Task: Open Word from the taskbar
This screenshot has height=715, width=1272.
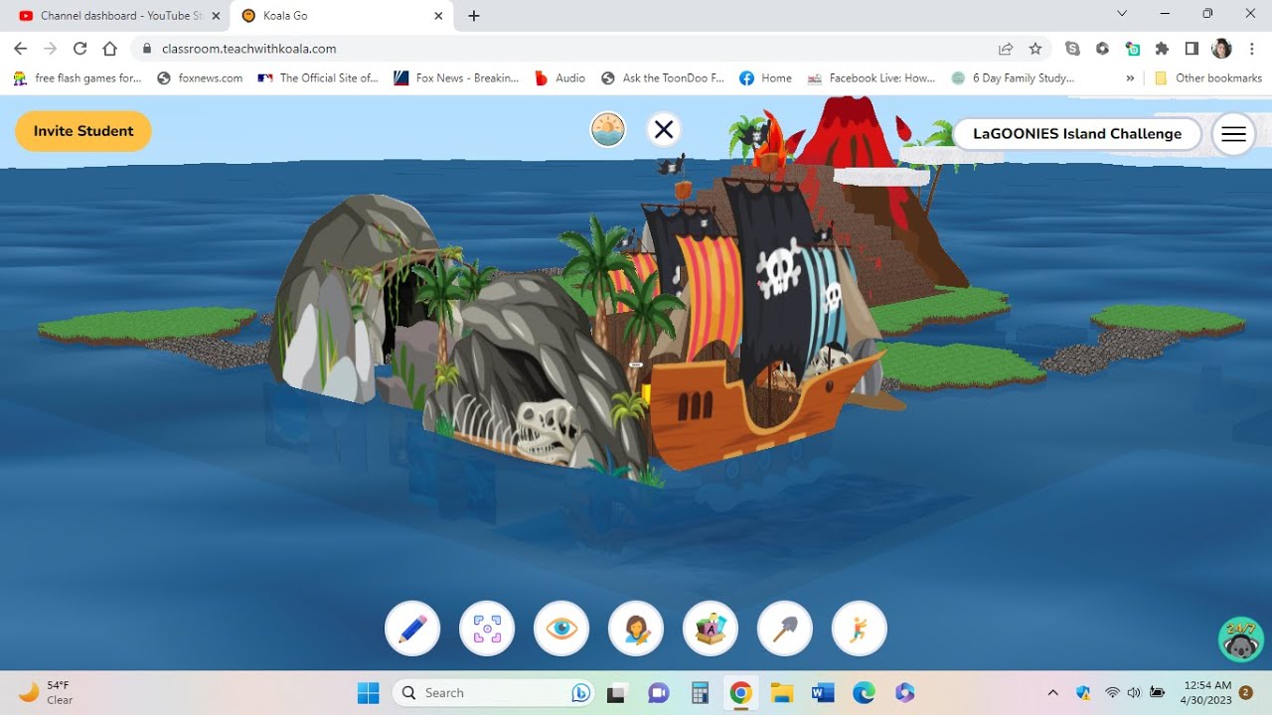Action: 823,692
